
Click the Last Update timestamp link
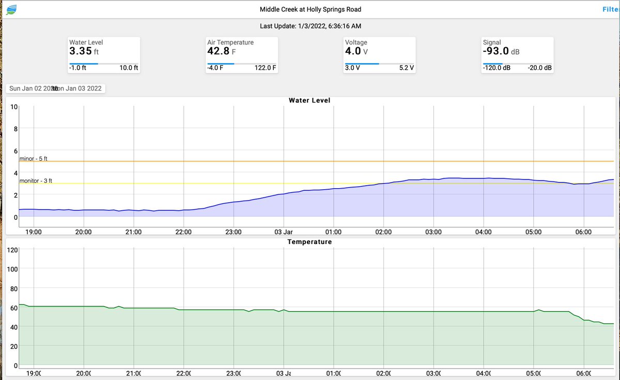point(310,26)
